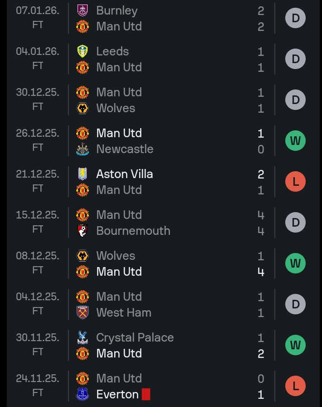322x407 pixels.
Task: Click the Everton club crest
Action: (x=83, y=394)
